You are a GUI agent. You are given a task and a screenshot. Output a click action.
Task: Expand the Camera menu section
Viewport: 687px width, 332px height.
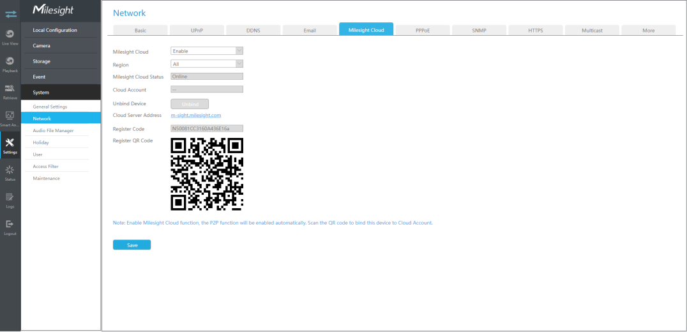coord(61,45)
